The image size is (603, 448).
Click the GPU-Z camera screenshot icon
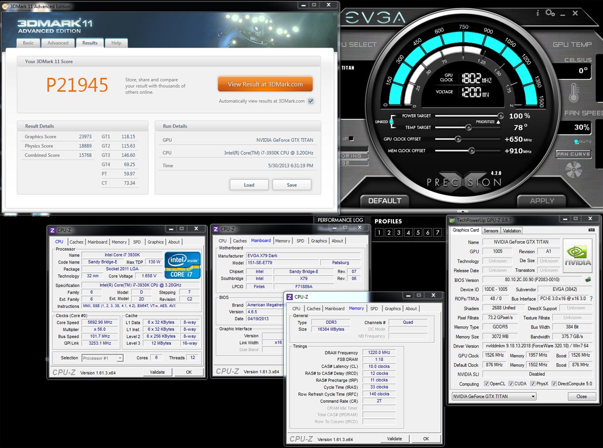pos(592,230)
